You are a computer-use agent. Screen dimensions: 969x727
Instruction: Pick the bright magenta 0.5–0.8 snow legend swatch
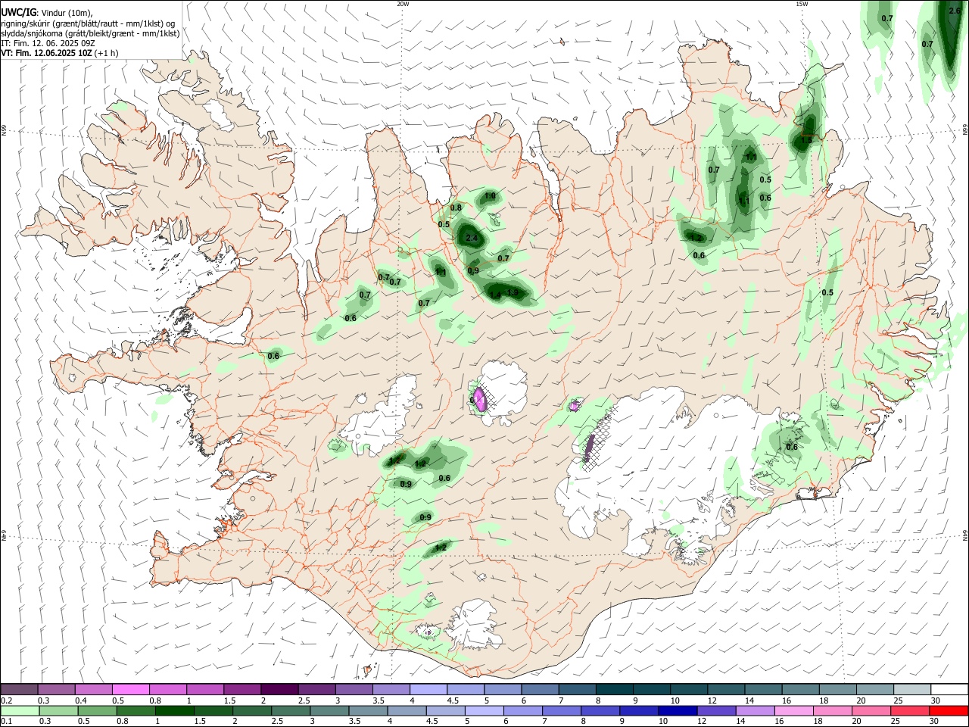(130, 689)
